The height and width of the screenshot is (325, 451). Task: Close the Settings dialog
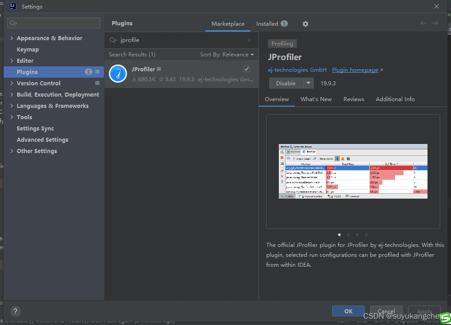pyautogui.click(x=437, y=6)
